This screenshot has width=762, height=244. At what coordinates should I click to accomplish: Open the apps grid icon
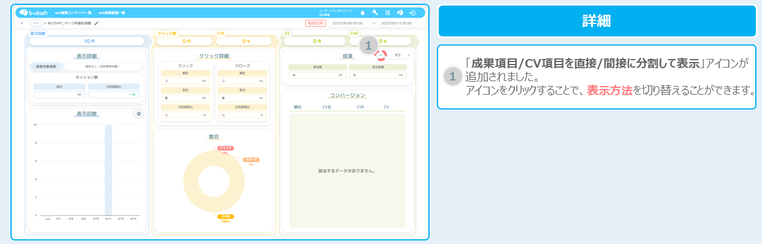[x=387, y=12]
